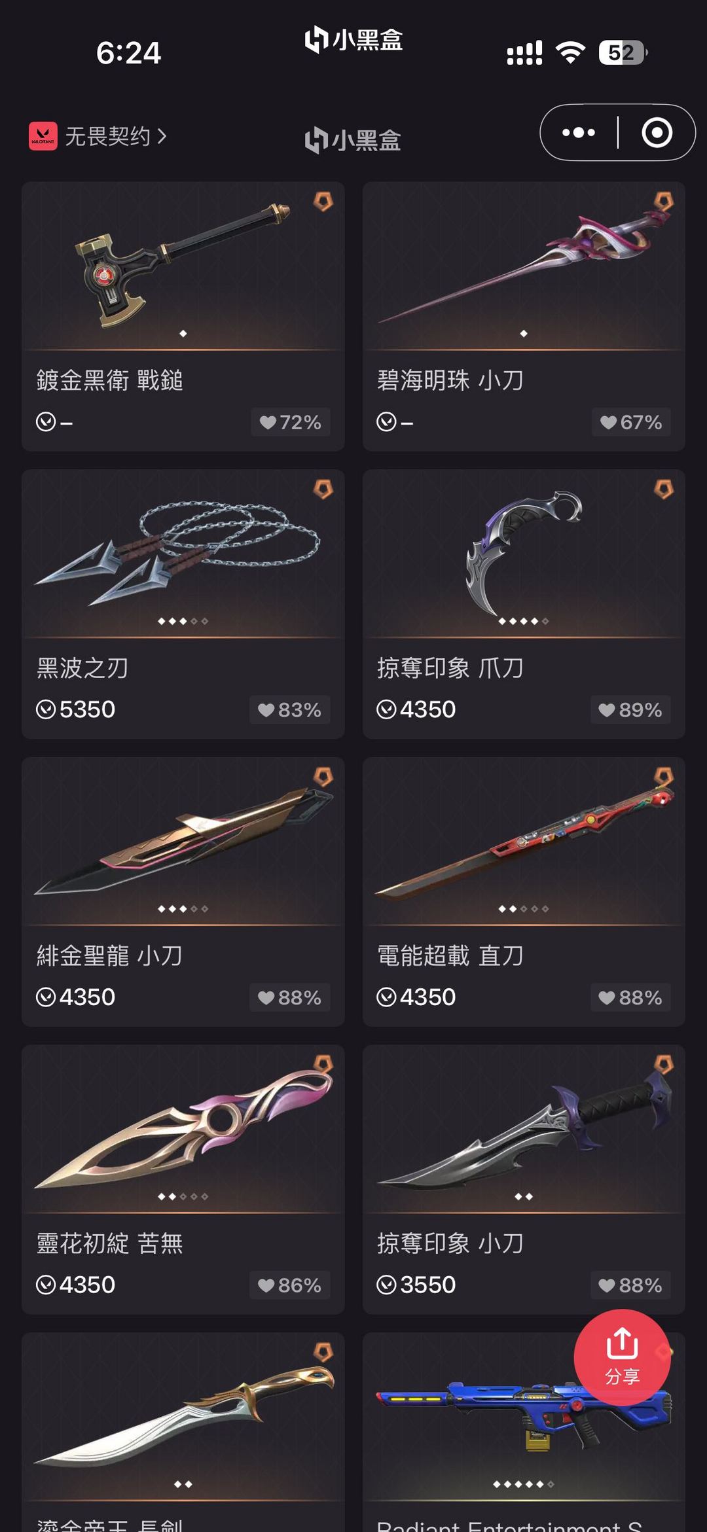The image size is (707, 1532).
Task: Open the mini-program more options menu
Action: [x=579, y=133]
